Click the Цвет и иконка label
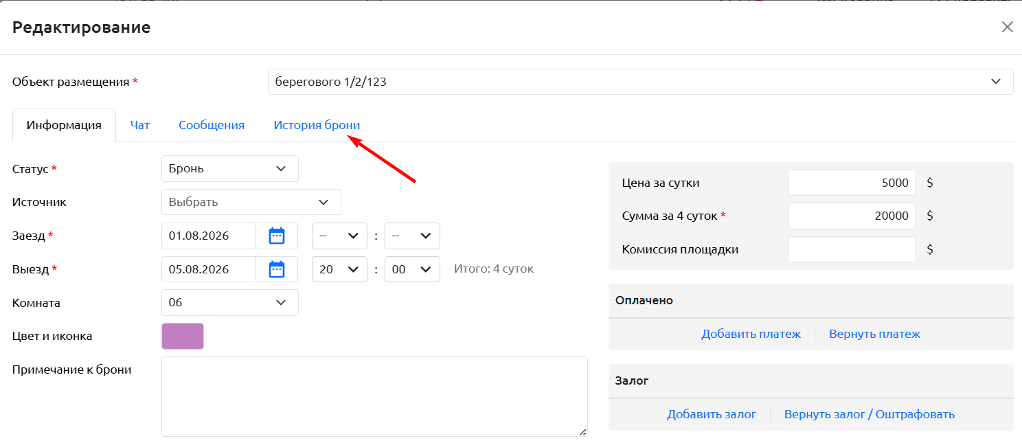The height and width of the screenshot is (443, 1022). [x=52, y=336]
